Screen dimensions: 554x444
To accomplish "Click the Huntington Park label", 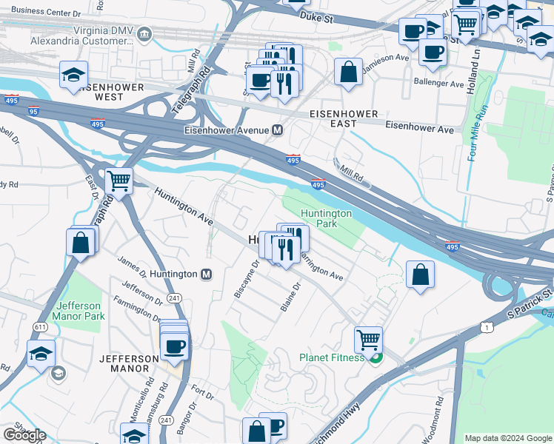I will pos(326,218).
